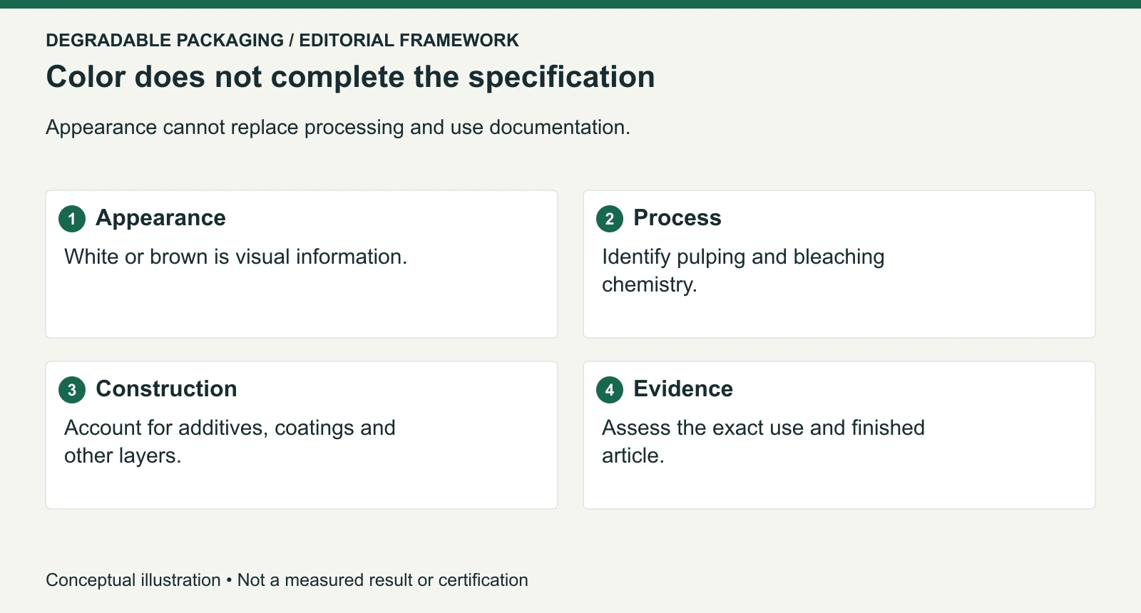
Task: Click the text 'Account for additives, coatings and other layers.'
Action: [x=230, y=441]
